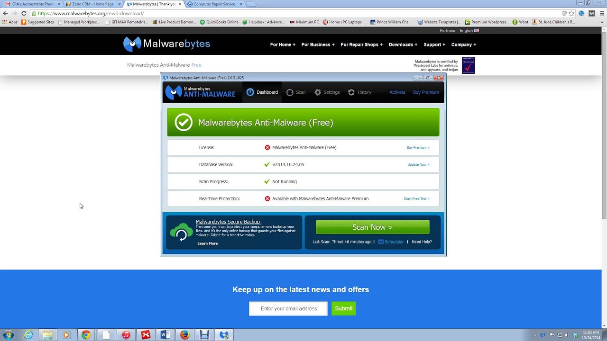The width and height of the screenshot is (607, 341).
Task: Open Maximum PC bookmark
Action: point(304,22)
